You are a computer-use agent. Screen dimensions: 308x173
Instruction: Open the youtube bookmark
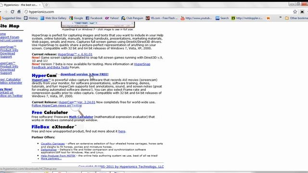(196, 18)
